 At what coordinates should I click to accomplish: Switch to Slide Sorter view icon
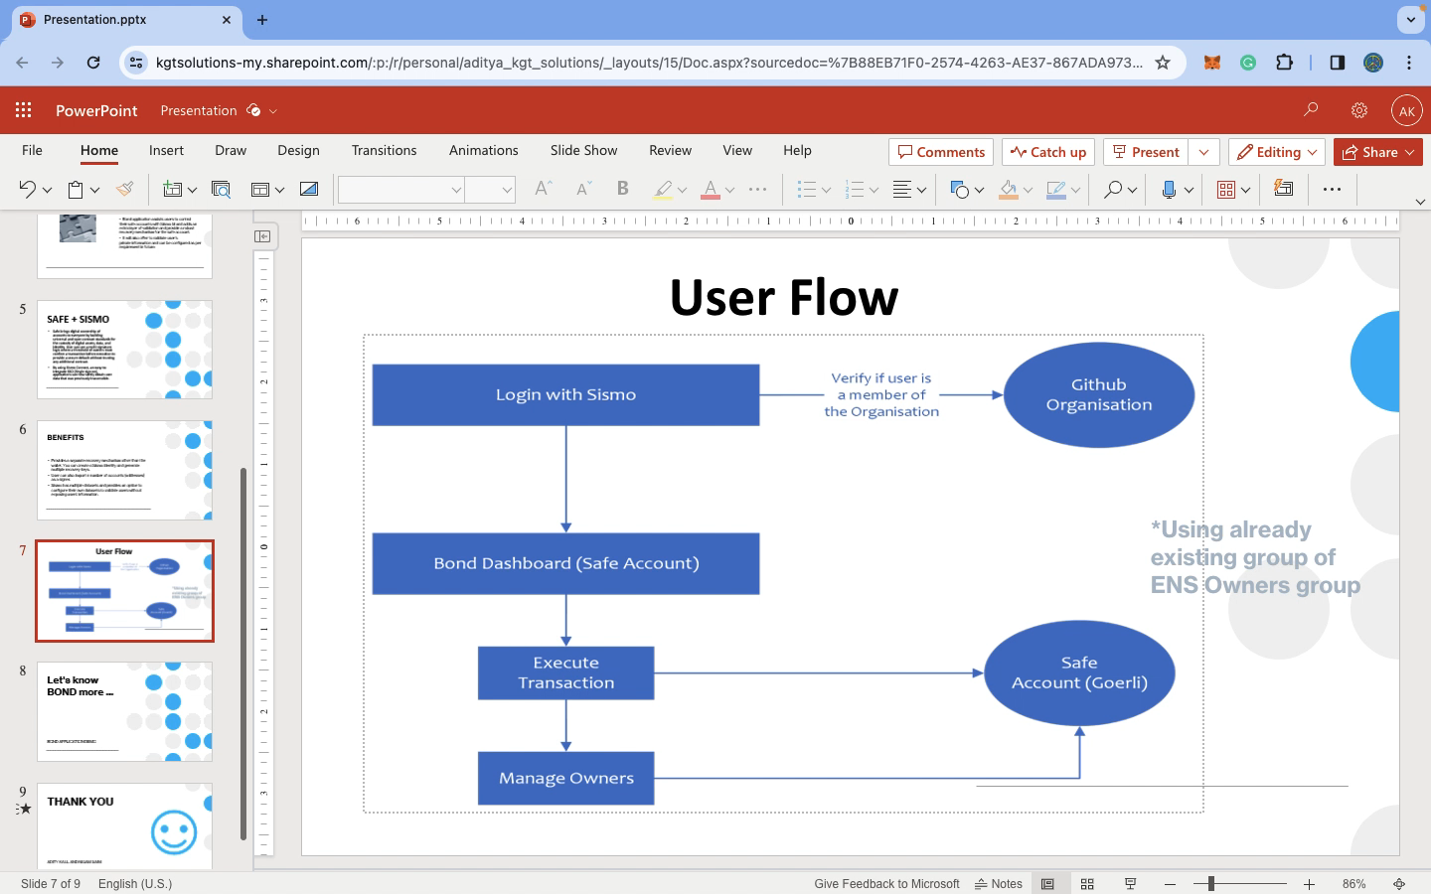tap(1087, 884)
